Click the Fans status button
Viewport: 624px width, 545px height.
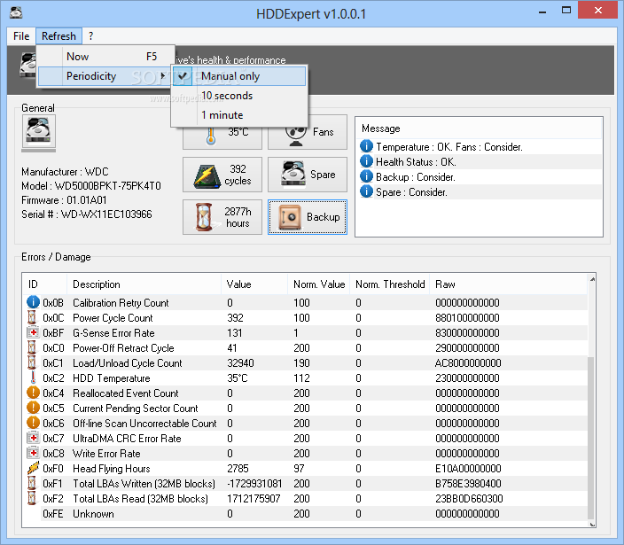307,133
